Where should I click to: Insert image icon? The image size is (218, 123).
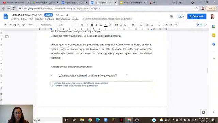(x=125, y=25)
